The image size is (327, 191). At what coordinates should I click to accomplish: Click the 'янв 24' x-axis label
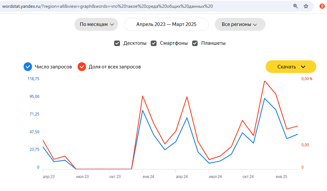click(x=148, y=177)
